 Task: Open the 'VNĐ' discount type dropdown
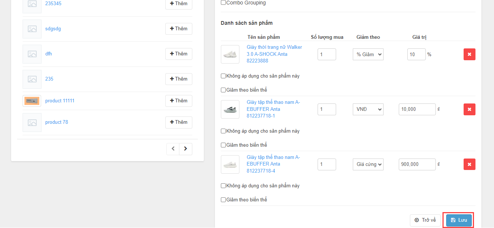pos(368,109)
